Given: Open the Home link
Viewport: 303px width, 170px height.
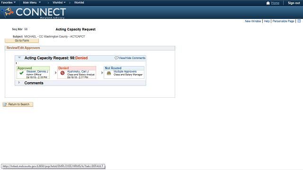Looking at the screenshot, I should click(x=275, y=3).
